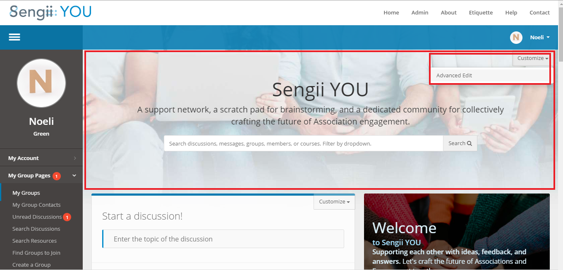This screenshot has width=563, height=270.
Task: Expand My Account section
Action: (41, 158)
